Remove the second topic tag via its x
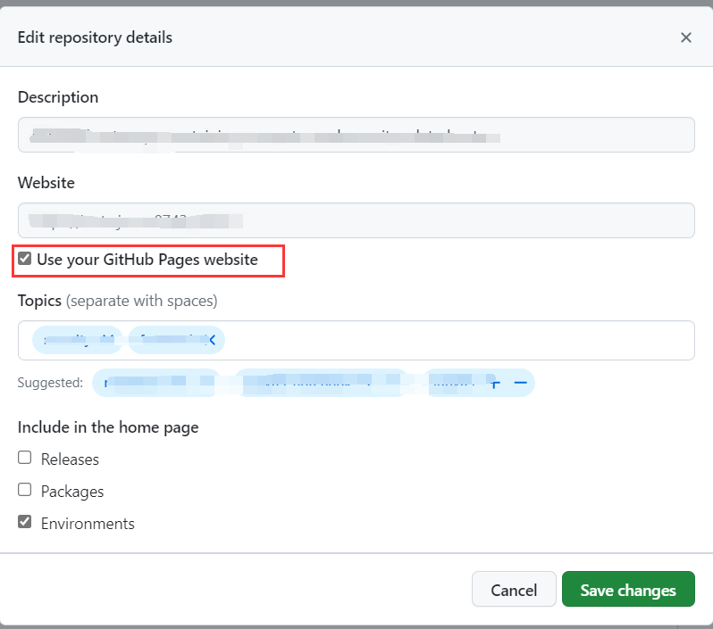 [x=213, y=340]
